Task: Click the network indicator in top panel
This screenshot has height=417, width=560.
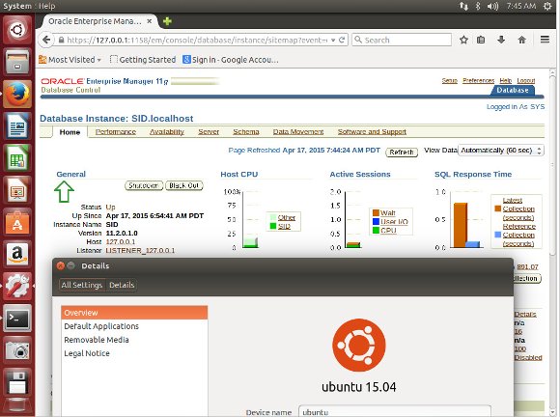Action: (x=463, y=6)
